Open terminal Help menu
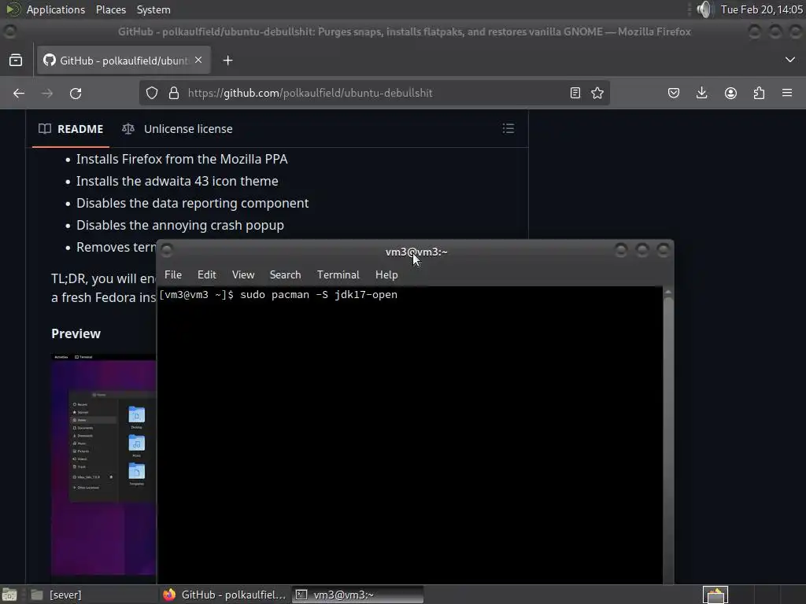 click(386, 274)
